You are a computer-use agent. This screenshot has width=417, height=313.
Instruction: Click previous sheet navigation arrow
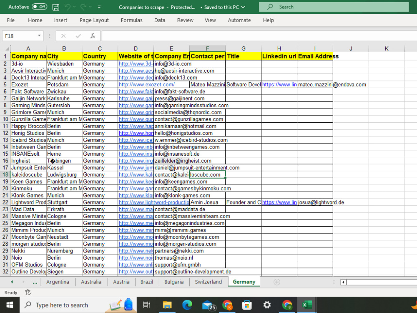12,282
